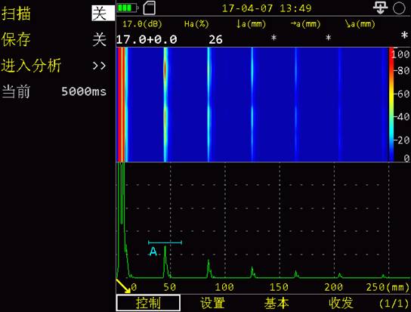Open the 收发 menu button
411x312 pixels.
pyautogui.click(x=341, y=303)
